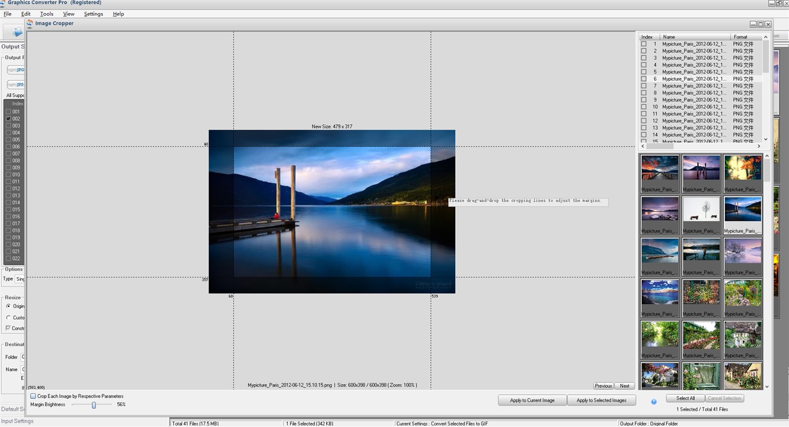
Task: Open the Settings menu
Action: 93,14
